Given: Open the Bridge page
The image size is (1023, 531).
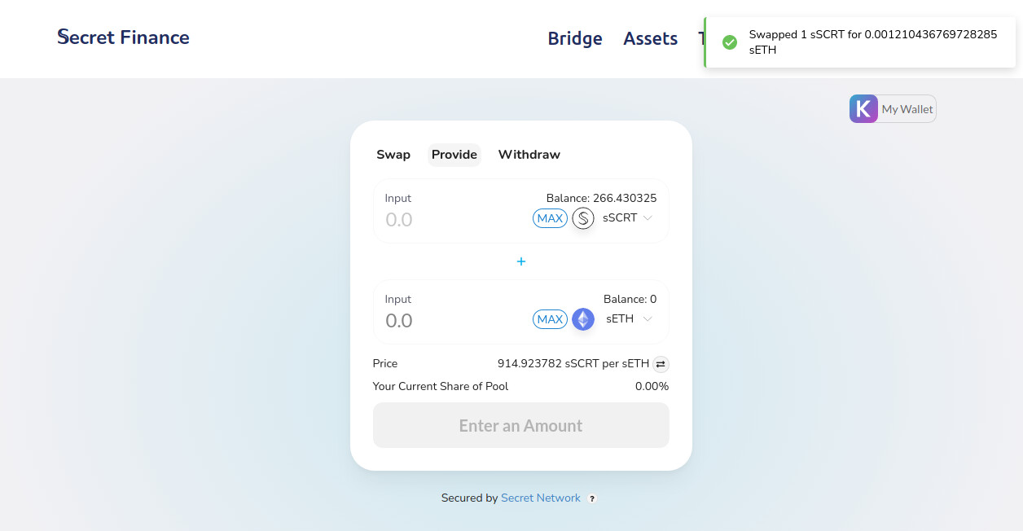Looking at the screenshot, I should tap(575, 38).
